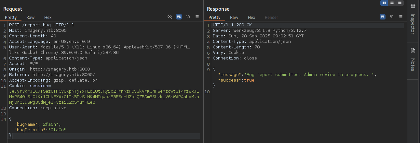
Task: Switch Request view to Raw tab
Action: coord(31,18)
